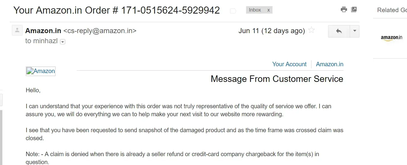Image resolution: width=407 pixels, height=165 pixels.
Task: Click the sender's avatar picture
Action: [17, 30]
